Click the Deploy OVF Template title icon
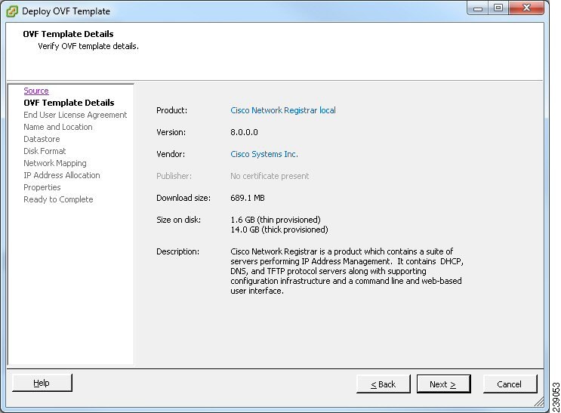 pos(12,11)
